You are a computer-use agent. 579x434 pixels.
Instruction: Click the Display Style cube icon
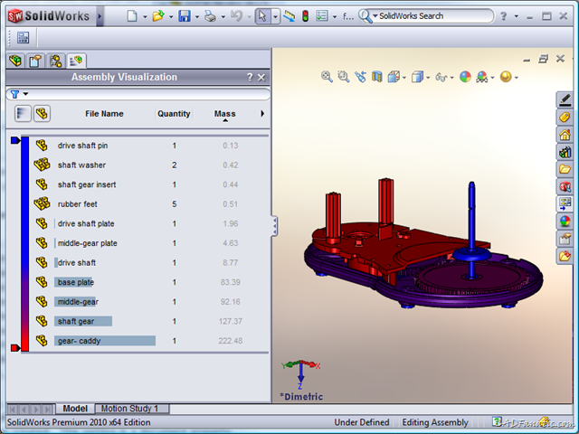tap(417, 77)
